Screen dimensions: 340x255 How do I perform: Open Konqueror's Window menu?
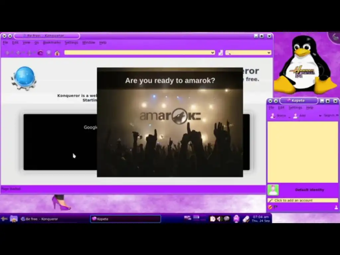coord(89,42)
